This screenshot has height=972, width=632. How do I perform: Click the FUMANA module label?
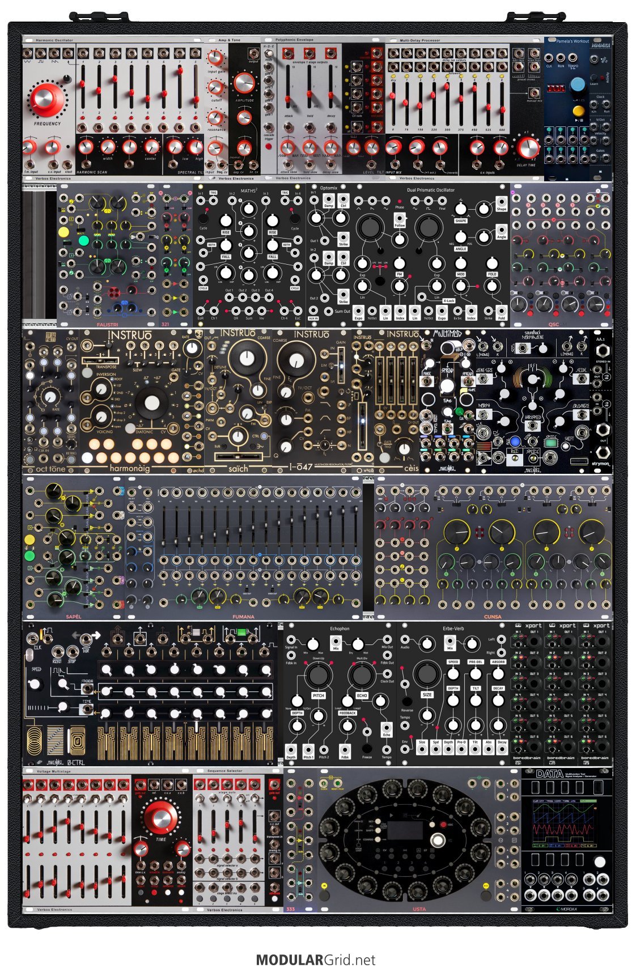click(243, 616)
